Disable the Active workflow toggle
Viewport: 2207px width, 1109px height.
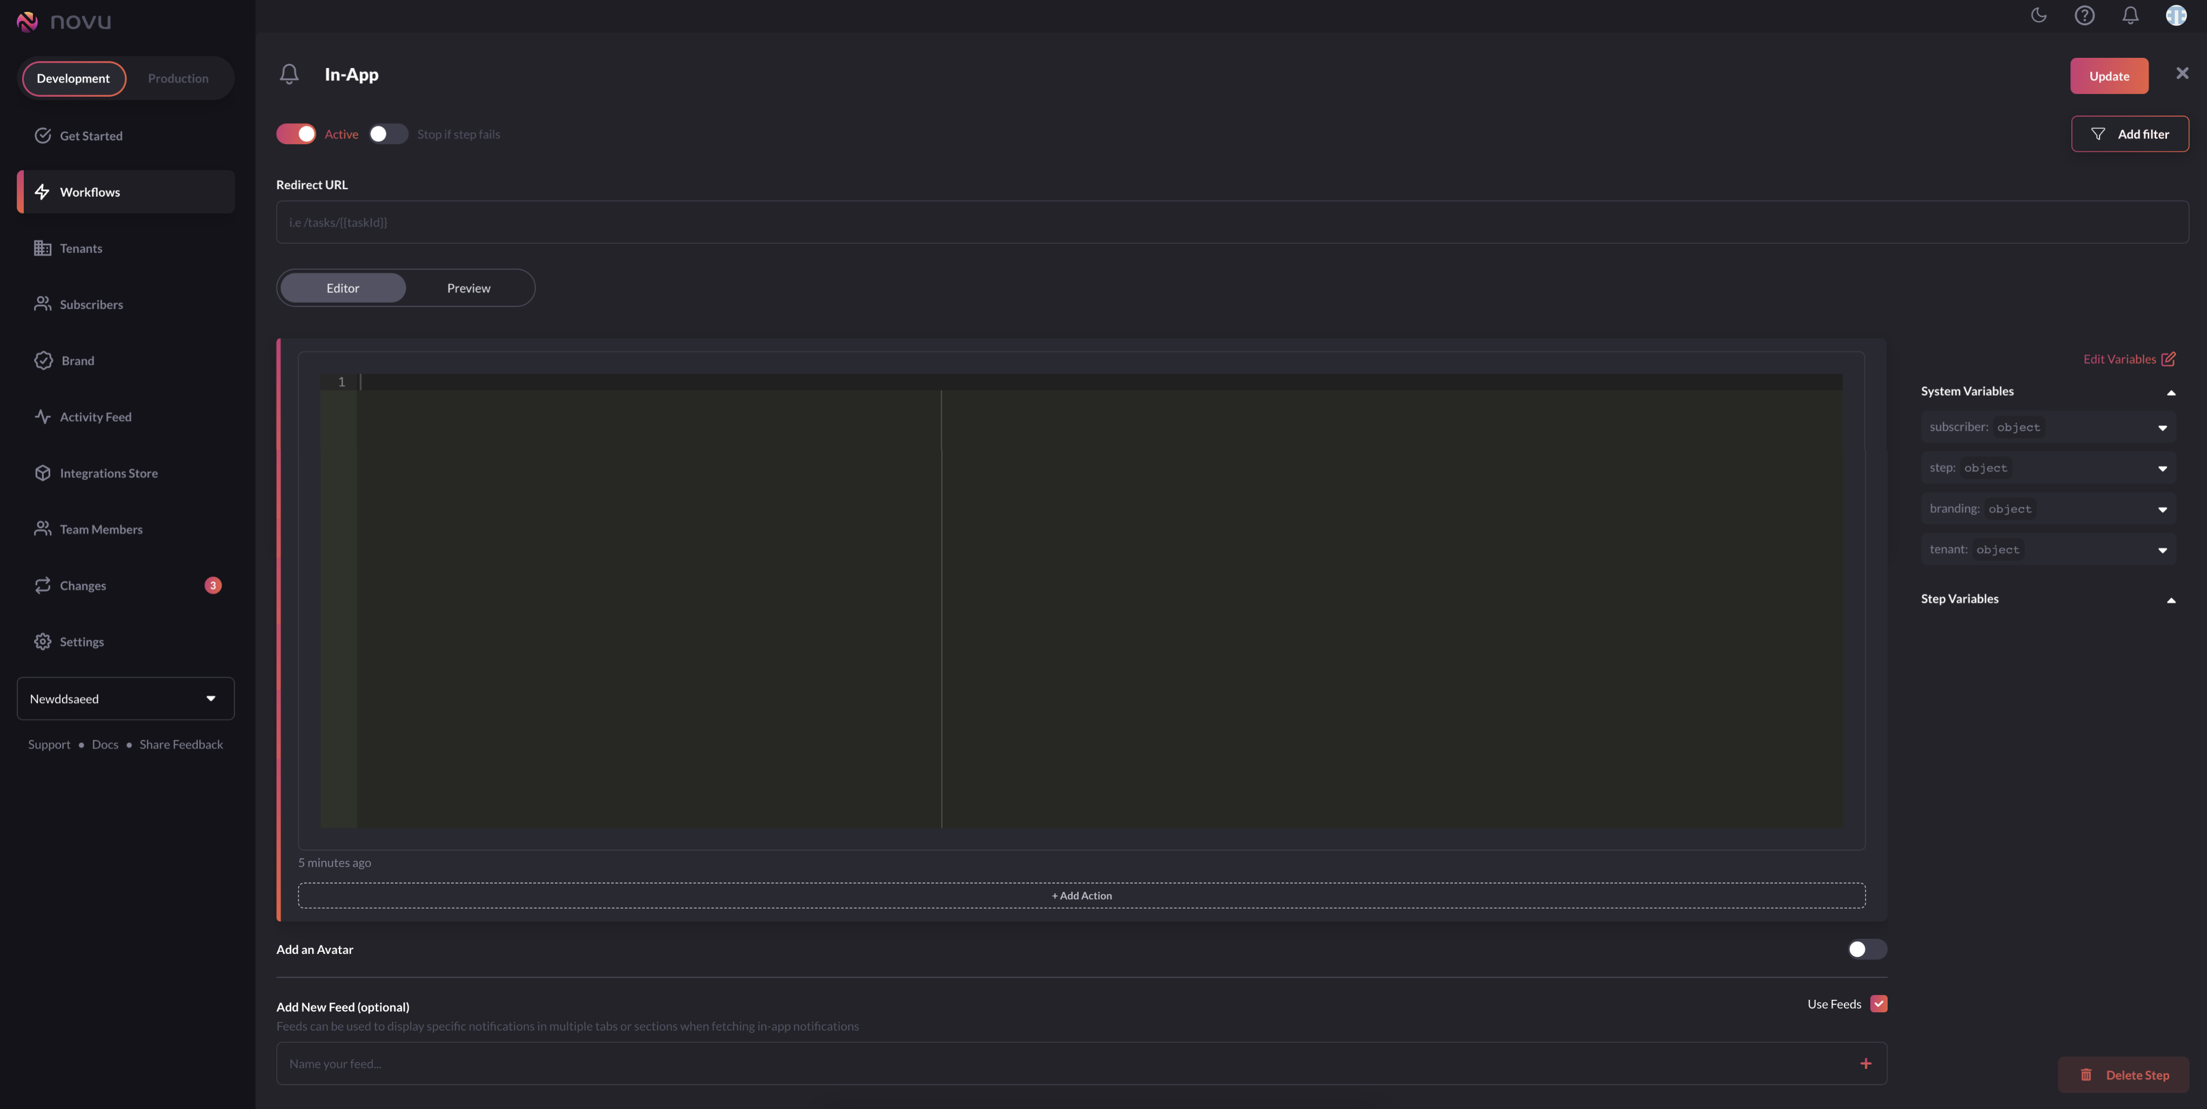[296, 133]
